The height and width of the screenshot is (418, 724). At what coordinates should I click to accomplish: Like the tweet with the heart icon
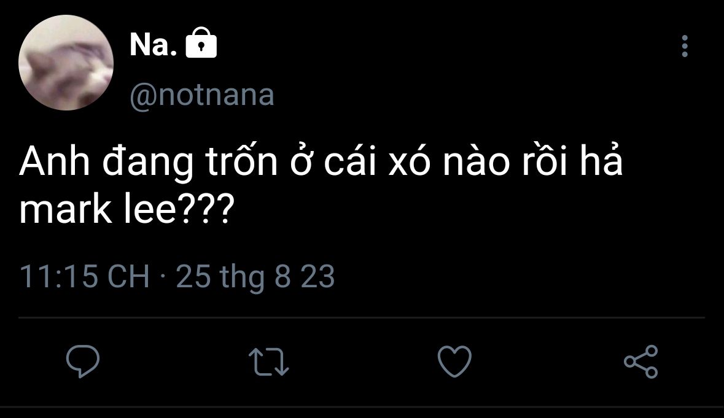(x=454, y=361)
